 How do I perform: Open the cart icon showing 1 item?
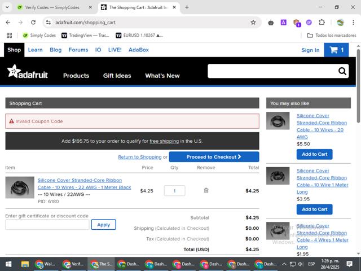(x=336, y=50)
